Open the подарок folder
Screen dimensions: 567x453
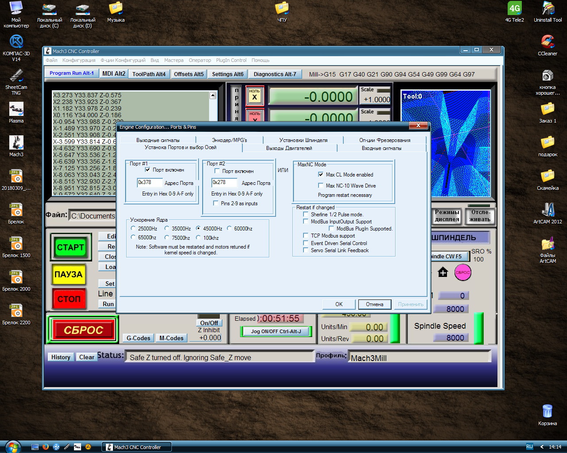click(548, 146)
